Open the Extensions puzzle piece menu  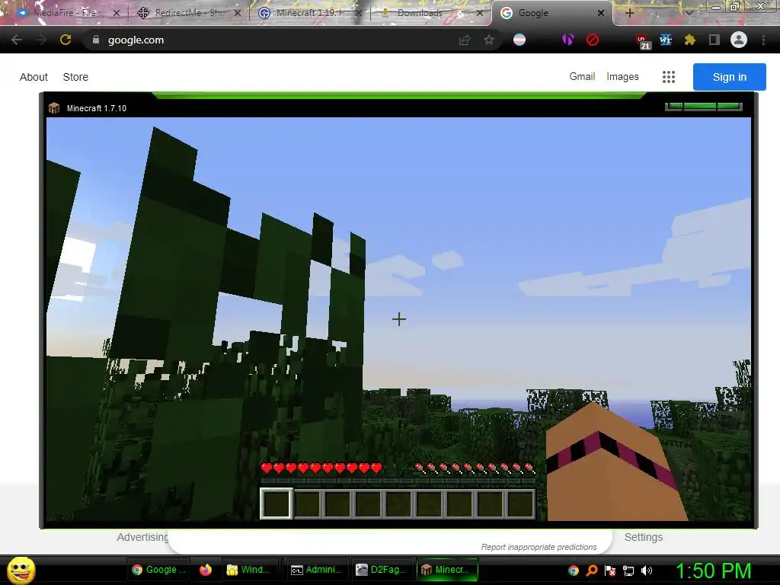689,40
